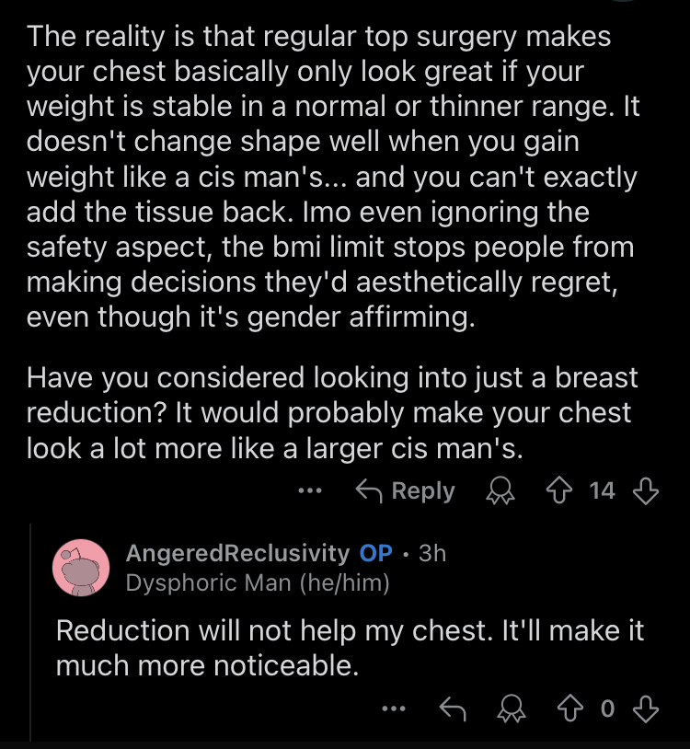Viewport: 690px width, 749px height.
Task: Select the 14 vote score
Action: [x=602, y=491]
